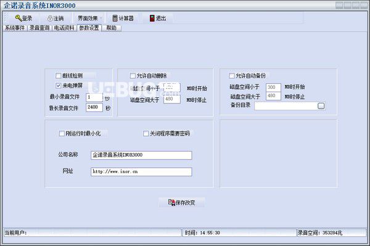
Task: Uncheck the 来电弹屏 checkbox
Action: click(59, 86)
